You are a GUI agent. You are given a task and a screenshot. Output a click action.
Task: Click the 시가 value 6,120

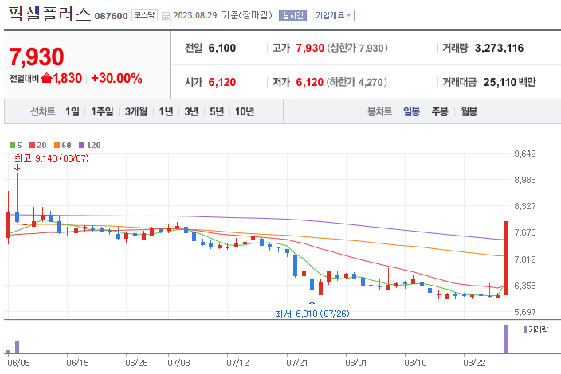(x=222, y=82)
